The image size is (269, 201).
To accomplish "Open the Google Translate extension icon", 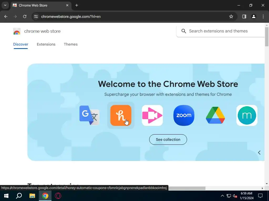I will coord(89,115).
